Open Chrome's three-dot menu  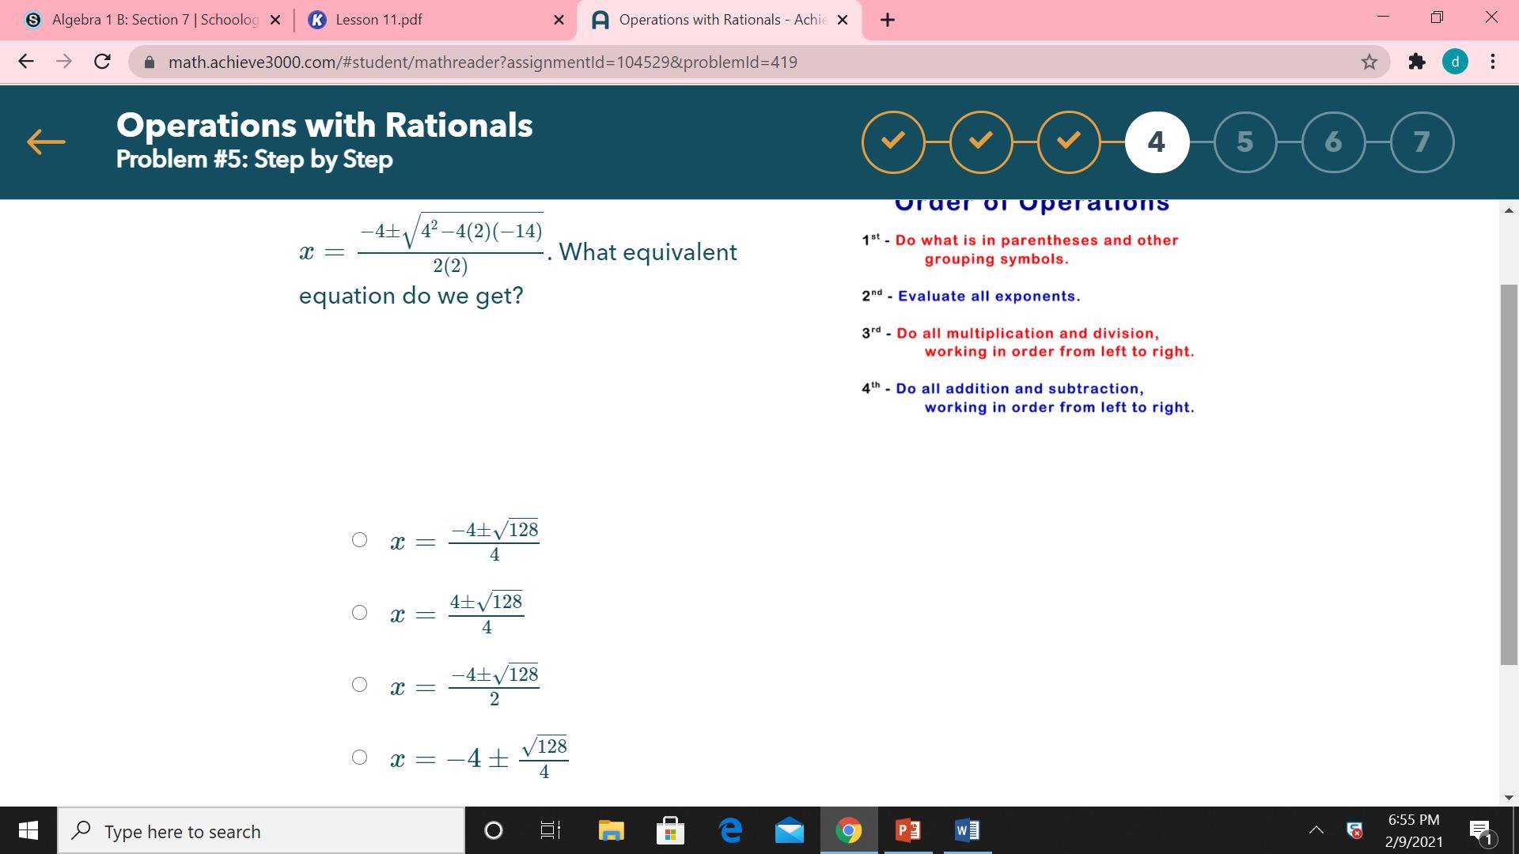(x=1492, y=62)
